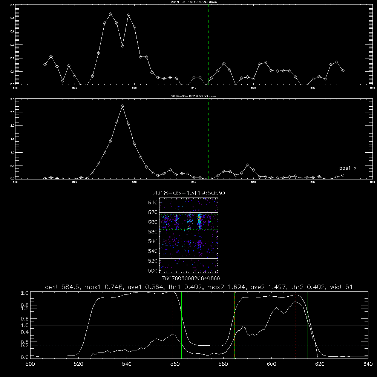The height and width of the screenshot is (377, 377).
Task: Select the small secondary peak marker near 849 in the dusk plot
Action: pyautogui.click(x=248, y=166)
